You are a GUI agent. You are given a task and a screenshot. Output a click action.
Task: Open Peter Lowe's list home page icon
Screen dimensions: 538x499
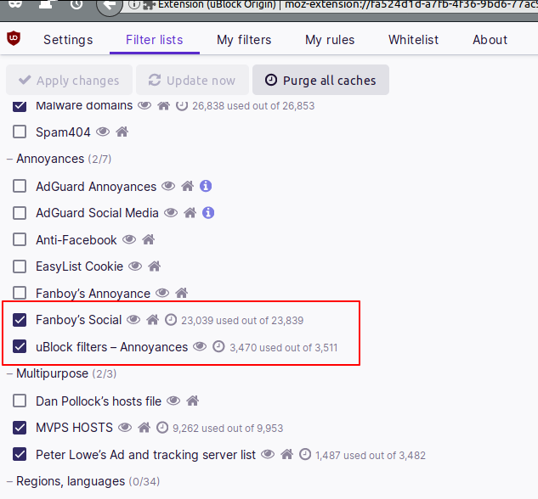pos(286,455)
